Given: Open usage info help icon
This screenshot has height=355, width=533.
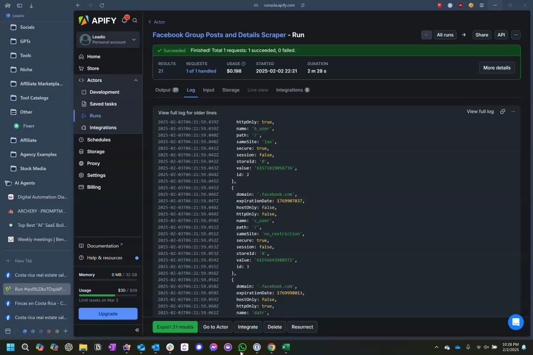Looking at the screenshot, I should [243, 64].
